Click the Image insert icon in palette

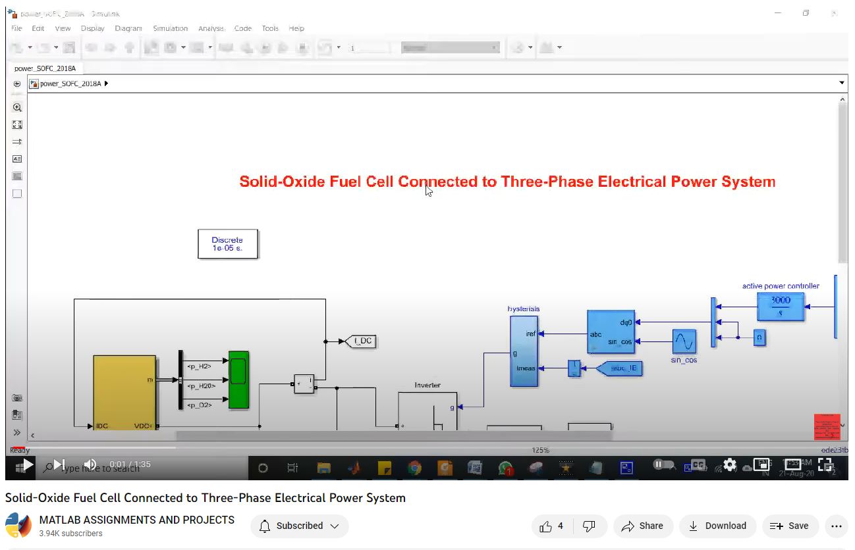[x=17, y=176]
